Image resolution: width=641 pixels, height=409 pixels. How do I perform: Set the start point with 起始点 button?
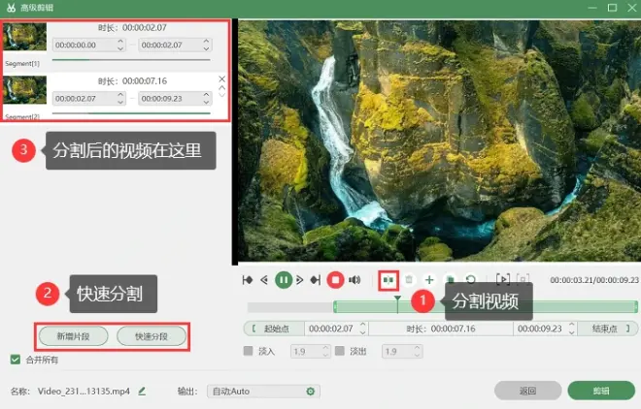(x=274, y=329)
